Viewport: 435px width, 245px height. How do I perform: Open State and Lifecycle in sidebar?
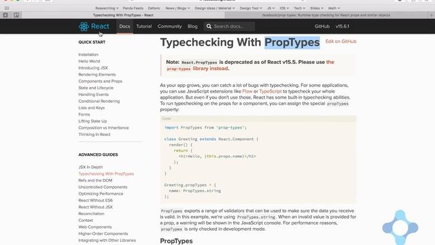(96, 88)
